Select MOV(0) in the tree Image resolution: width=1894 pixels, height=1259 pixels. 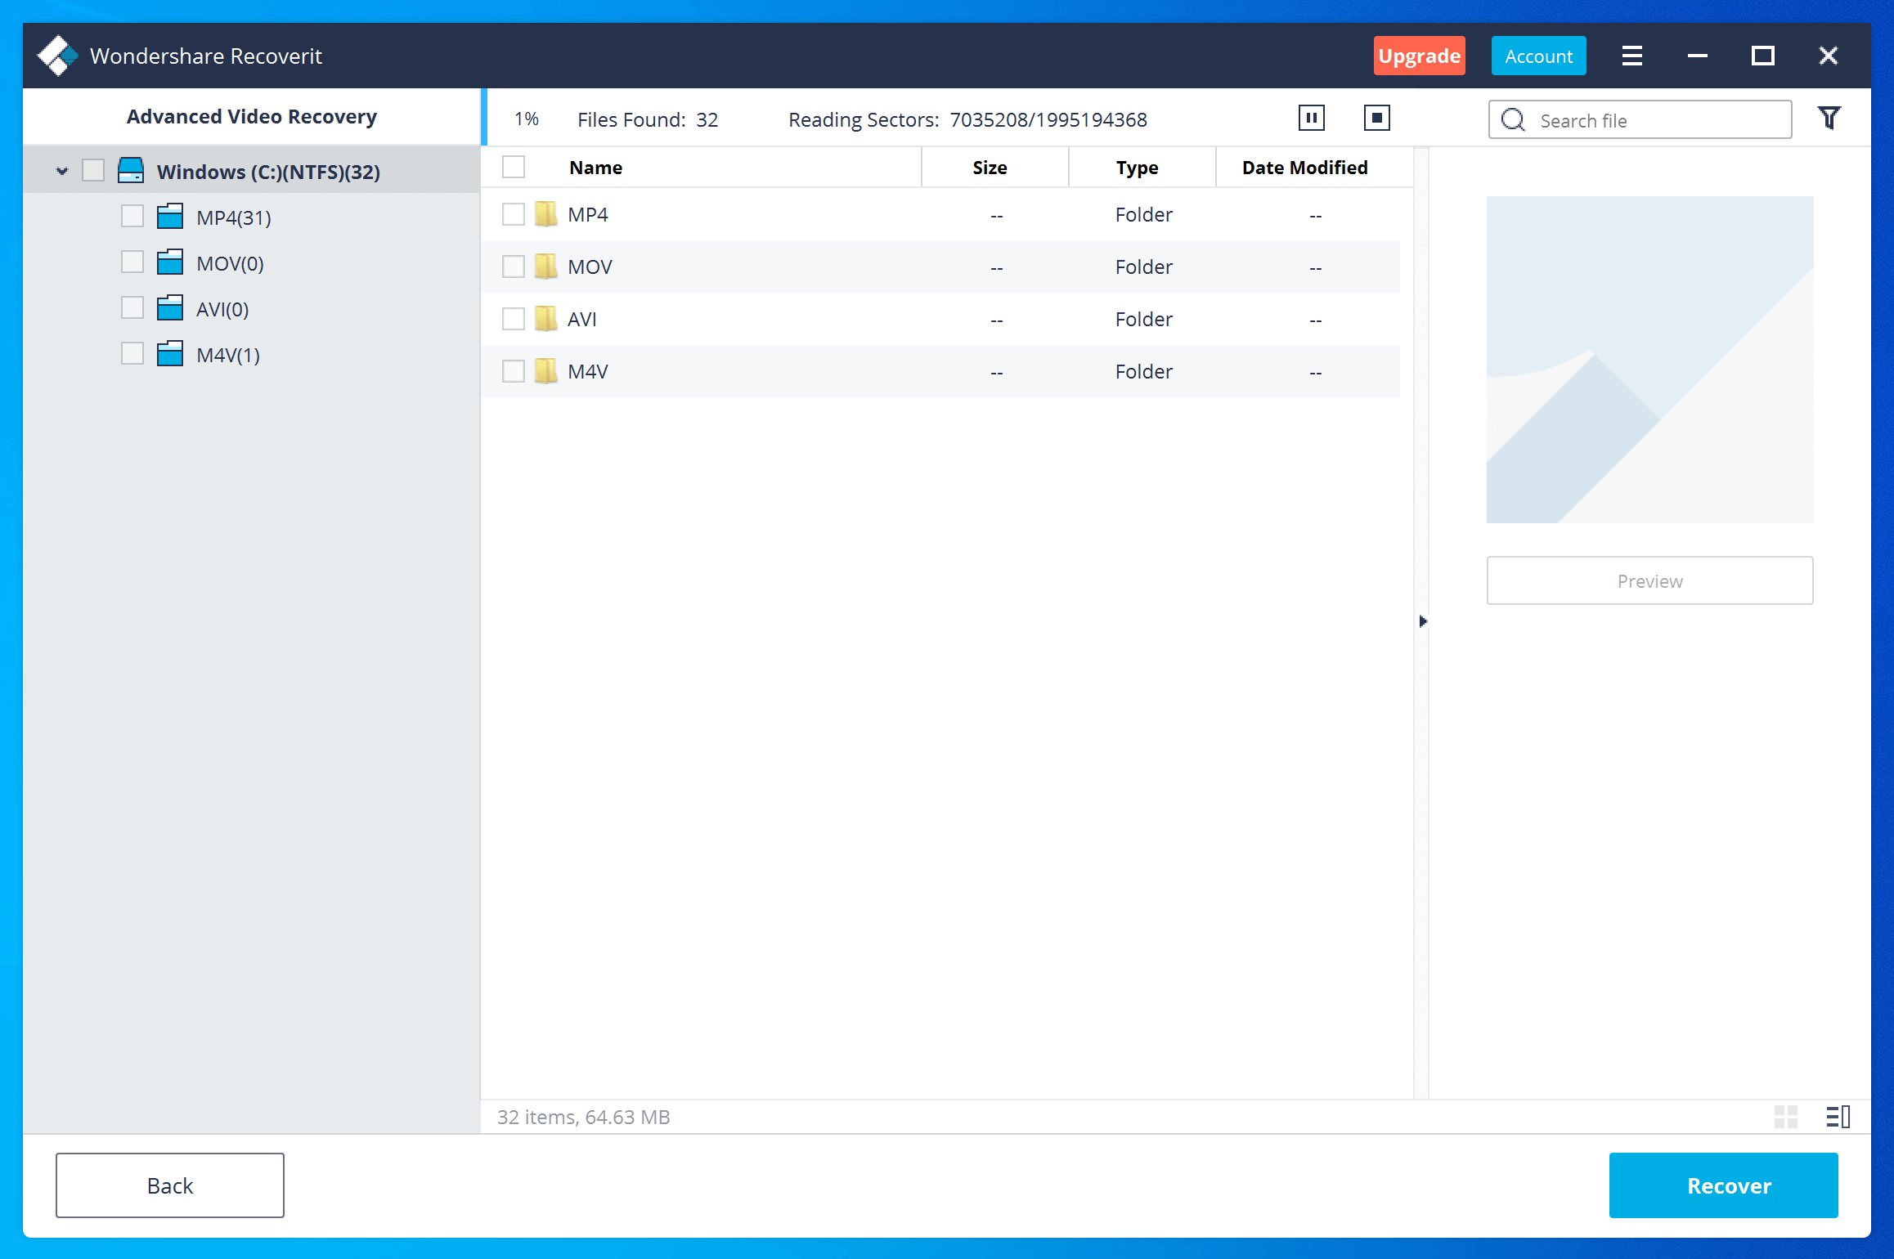(x=230, y=263)
